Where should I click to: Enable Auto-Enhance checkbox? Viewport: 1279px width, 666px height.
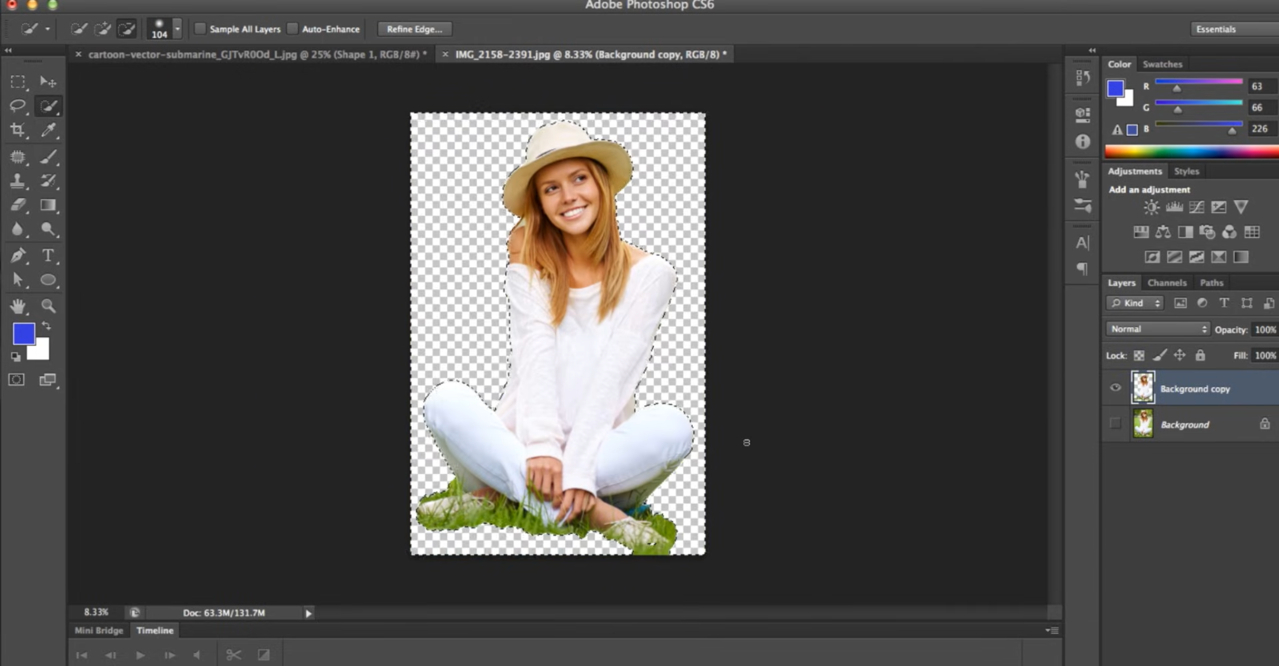click(x=293, y=29)
